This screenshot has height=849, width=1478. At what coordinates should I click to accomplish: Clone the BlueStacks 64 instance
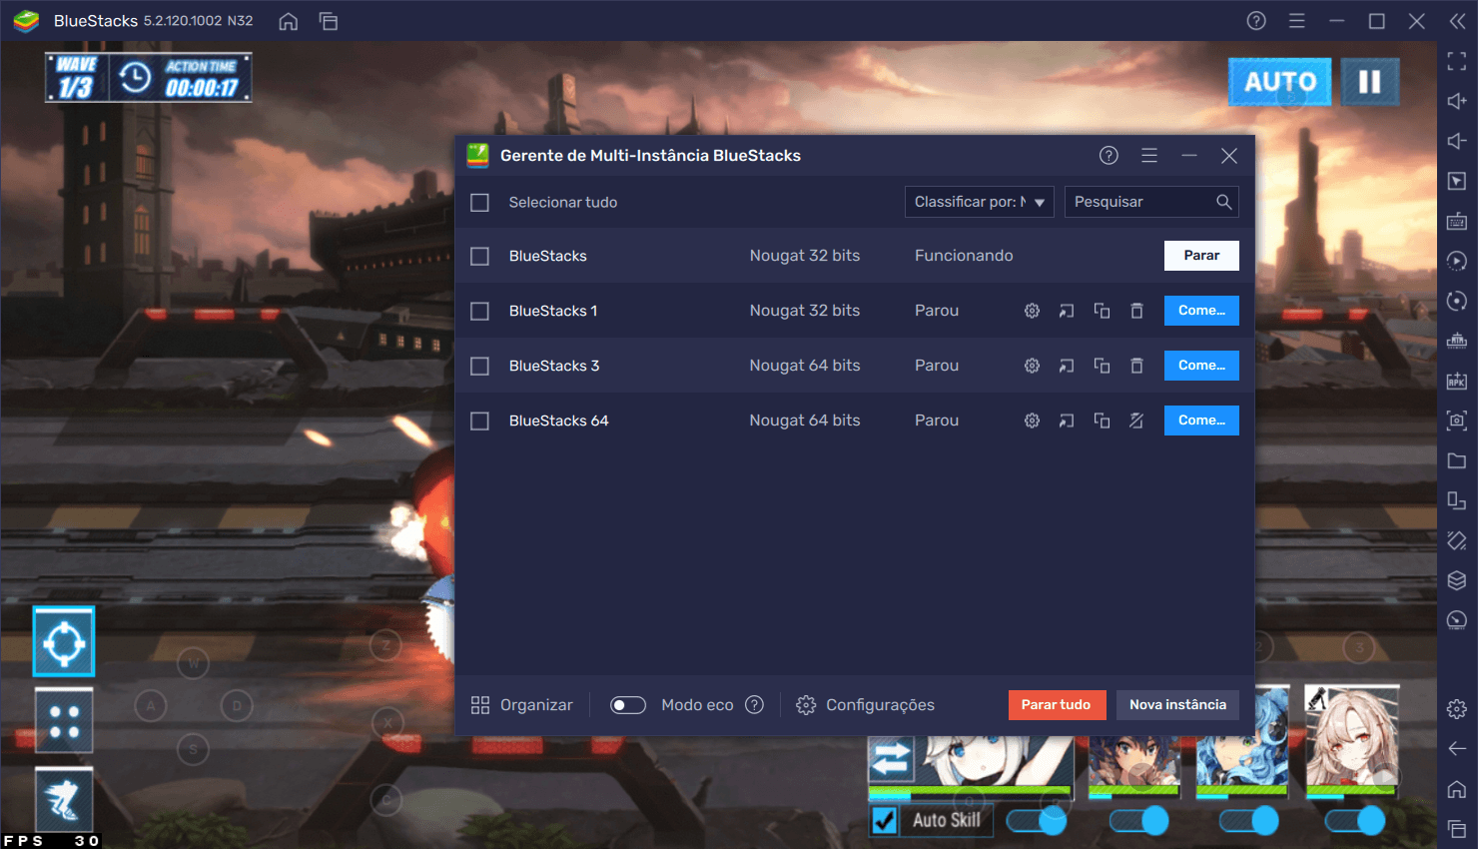click(1102, 421)
